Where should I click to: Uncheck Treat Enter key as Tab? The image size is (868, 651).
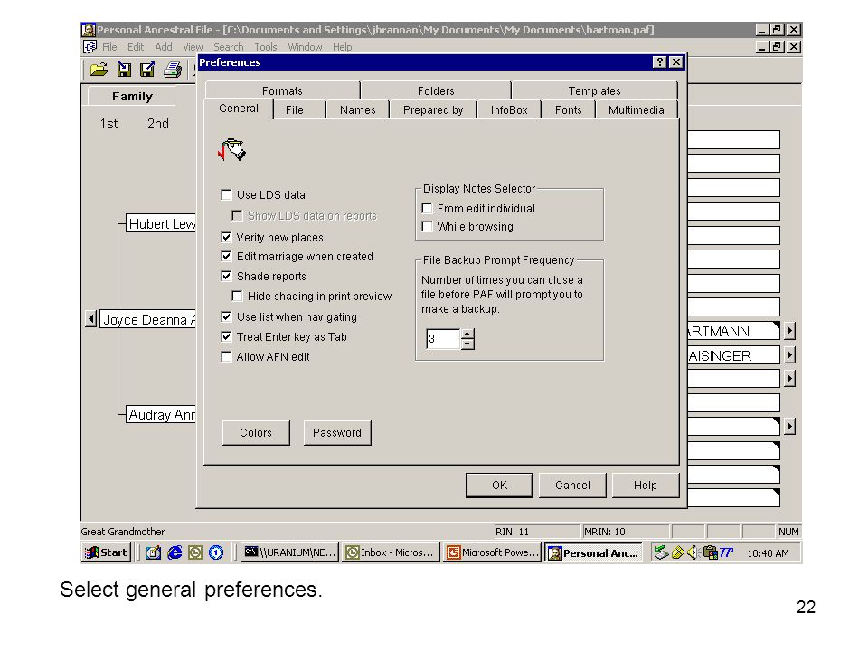(x=226, y=336)
